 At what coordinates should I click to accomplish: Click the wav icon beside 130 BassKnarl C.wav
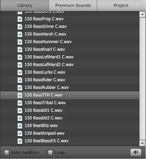coord(20,50)
